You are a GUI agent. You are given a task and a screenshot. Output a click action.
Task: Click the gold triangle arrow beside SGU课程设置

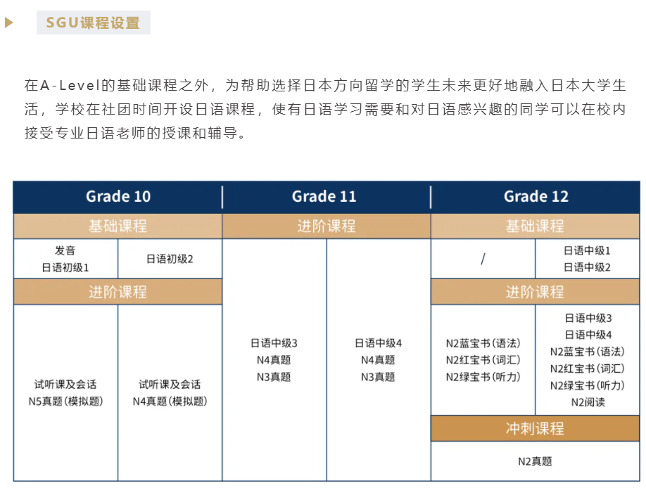pos(9,22)
